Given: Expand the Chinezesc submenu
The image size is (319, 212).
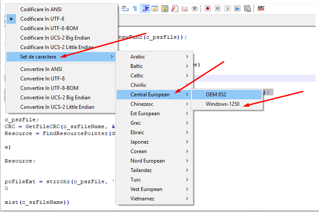Looking at the screenshot, I should click(155, 104).
